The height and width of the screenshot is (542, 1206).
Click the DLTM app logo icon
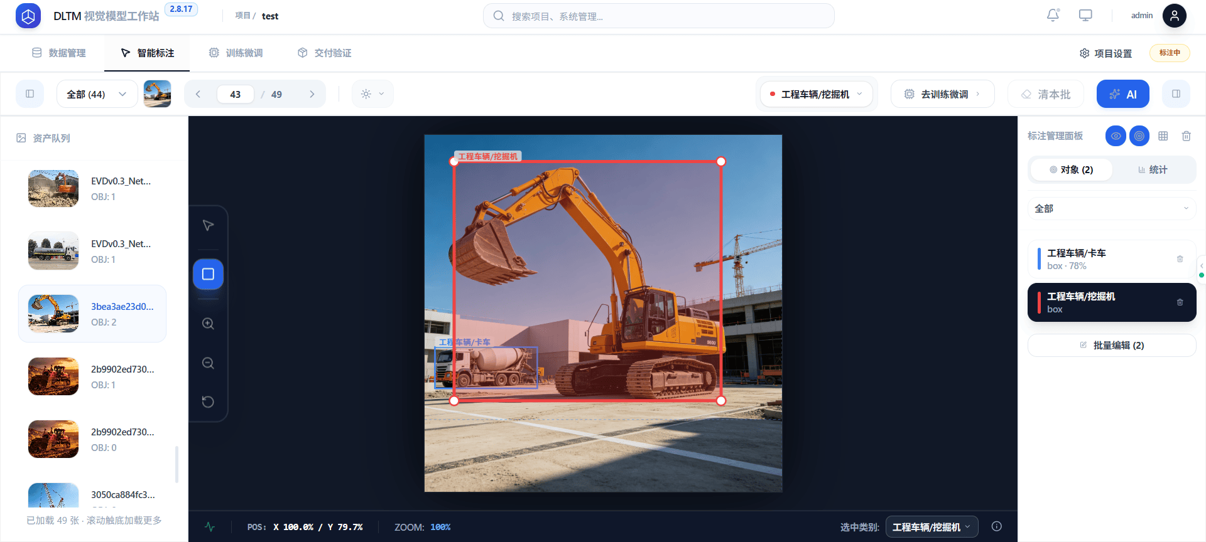(x=28, y=16)
